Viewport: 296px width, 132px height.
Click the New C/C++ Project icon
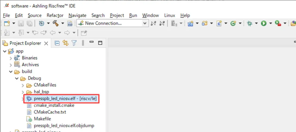[x=190, y=23]
